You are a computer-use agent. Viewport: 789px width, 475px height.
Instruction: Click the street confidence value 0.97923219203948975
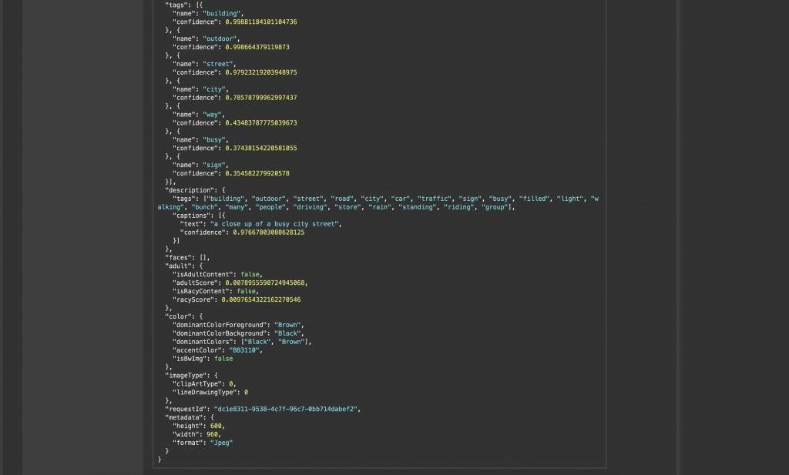coord(260,72)
